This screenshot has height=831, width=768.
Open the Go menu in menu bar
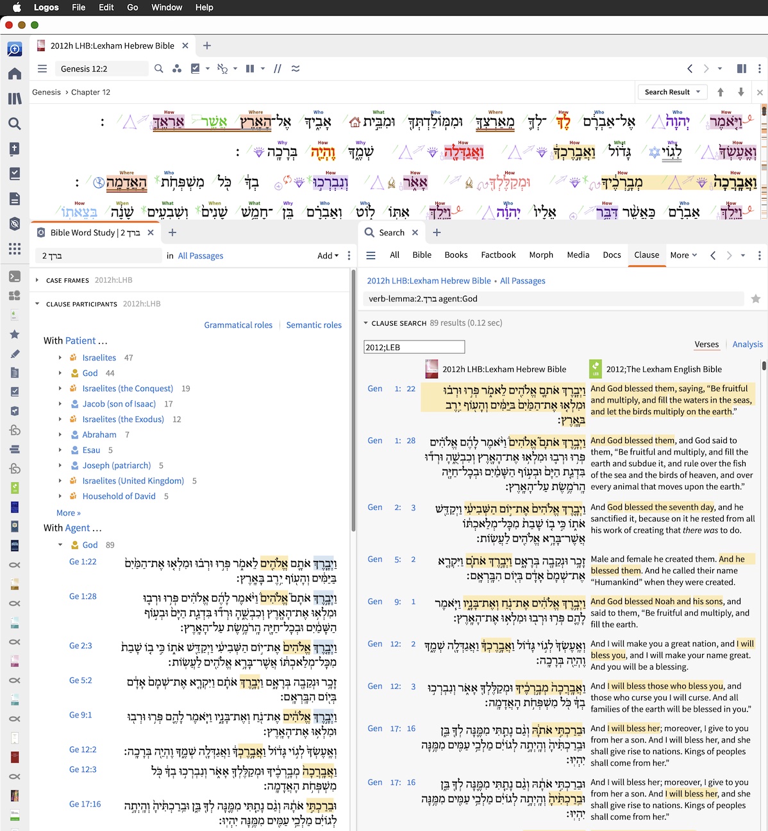133,8
